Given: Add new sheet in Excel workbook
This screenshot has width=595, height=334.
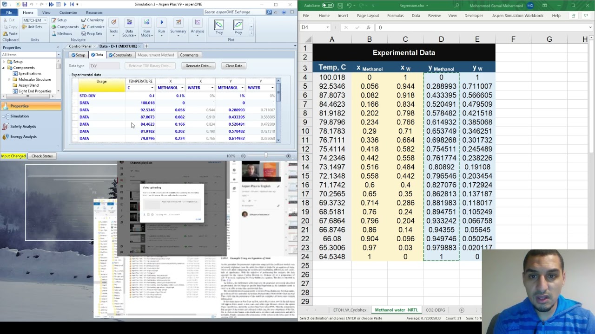Looking at the screenshot, I should pos(462,310).
